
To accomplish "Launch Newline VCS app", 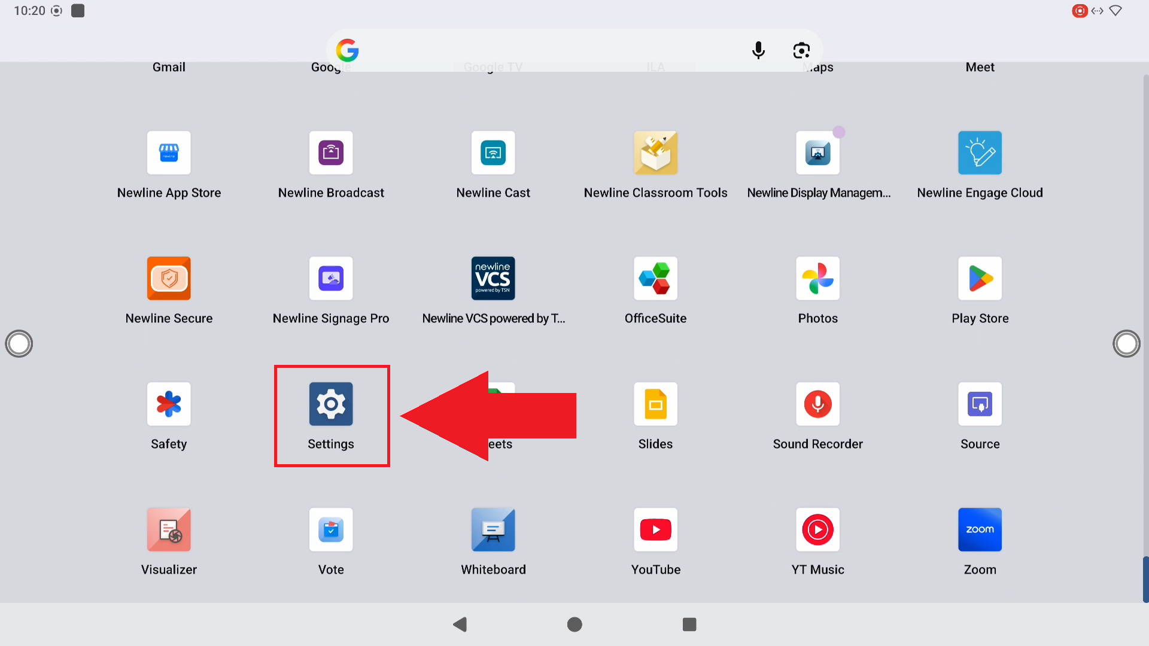I will pos(493,279).
